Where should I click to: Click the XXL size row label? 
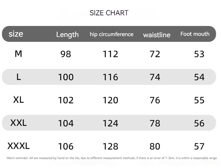point(18,123)
